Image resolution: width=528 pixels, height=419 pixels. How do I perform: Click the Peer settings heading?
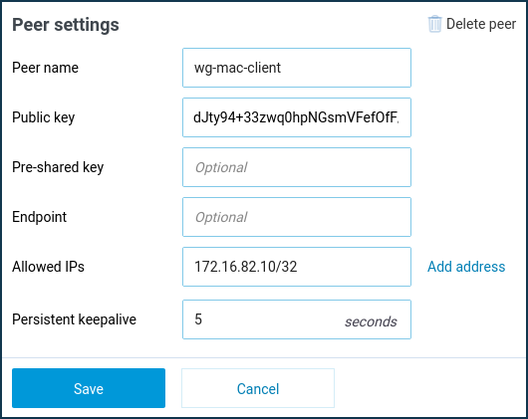click(66, 25)
